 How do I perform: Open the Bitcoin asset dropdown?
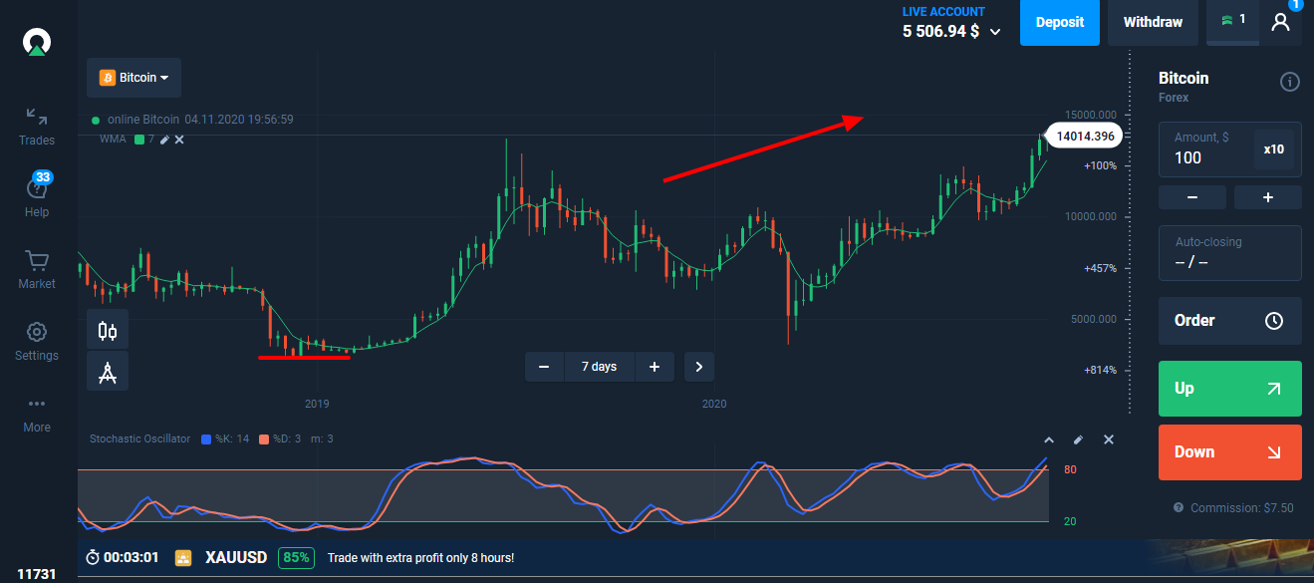[x=133, y=77]
